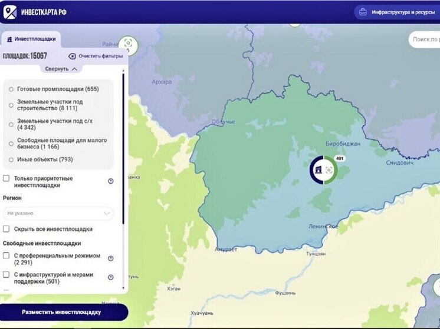Click the briefcase icon in the header

point(363,12)
